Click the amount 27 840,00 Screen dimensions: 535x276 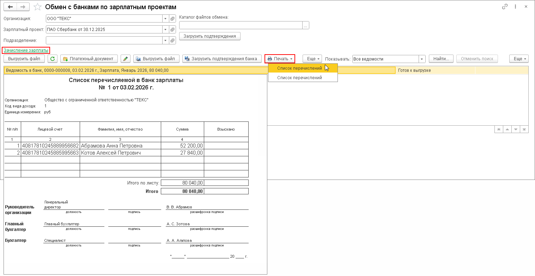coord(191,153)
